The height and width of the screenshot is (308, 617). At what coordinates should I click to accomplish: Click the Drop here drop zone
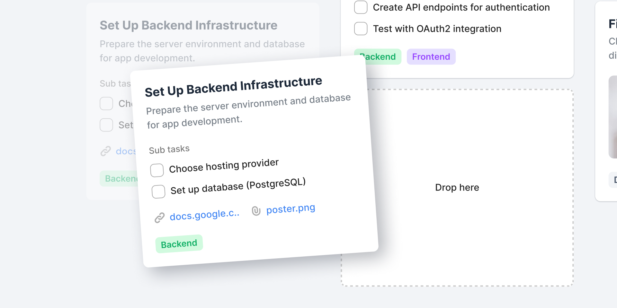pyautogui.click(x=457, y=187)
